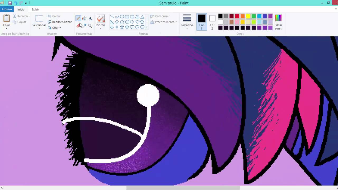This screenshot has height=190, width=338.
Task: Open Editar cores color editor
Action: coord(278,22)
